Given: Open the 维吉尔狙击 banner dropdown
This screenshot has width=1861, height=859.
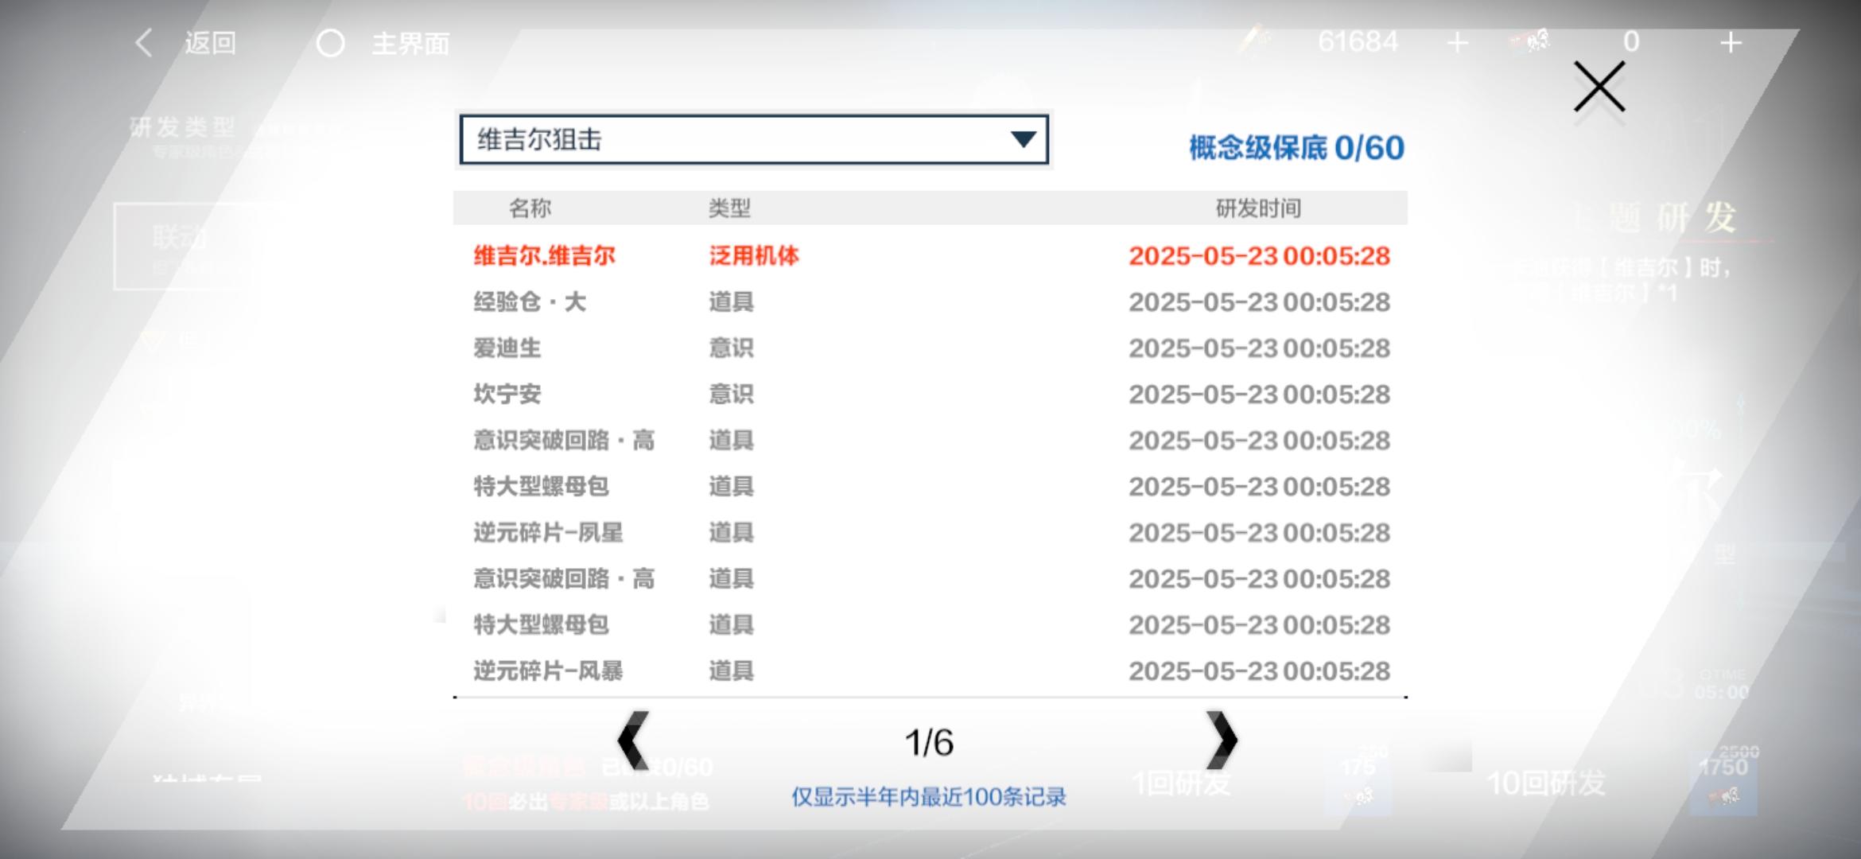Looking at the screenshot, I should click(754, 140).
